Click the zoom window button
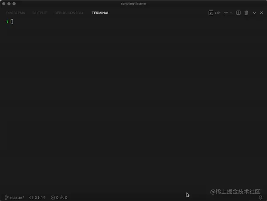The image size is (267, 201). 14,4
